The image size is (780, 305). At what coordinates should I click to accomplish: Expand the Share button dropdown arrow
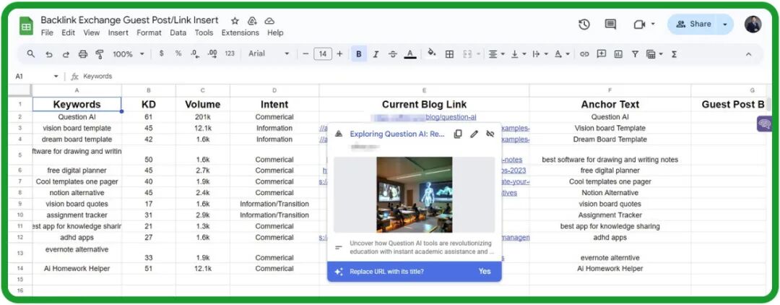(x=725, y=24)
